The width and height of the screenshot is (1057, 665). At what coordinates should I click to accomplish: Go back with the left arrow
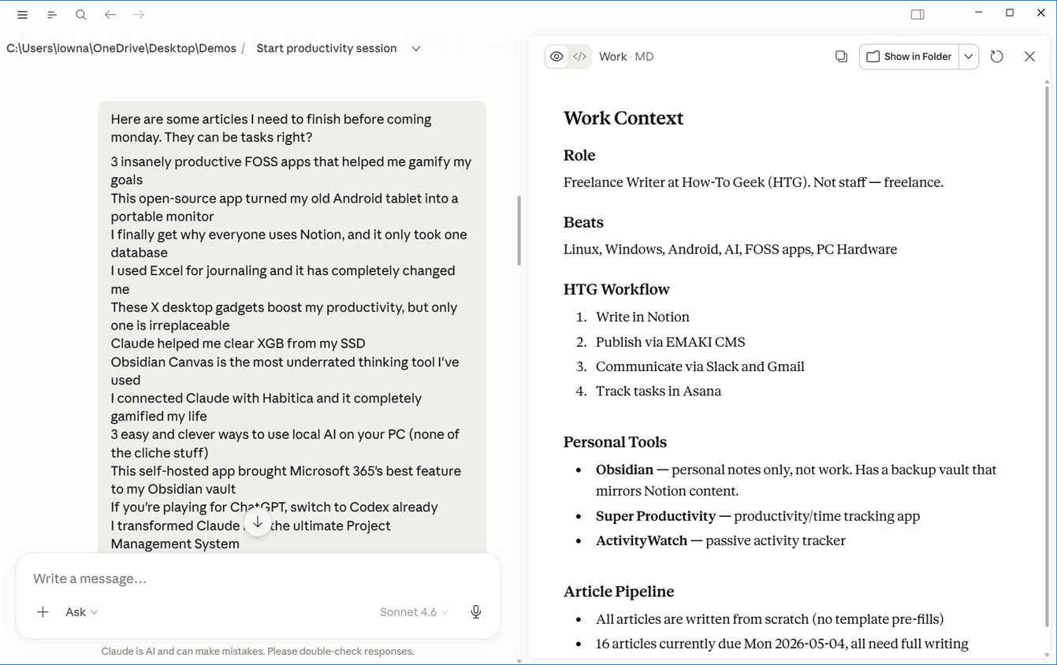tap(110, 15)
